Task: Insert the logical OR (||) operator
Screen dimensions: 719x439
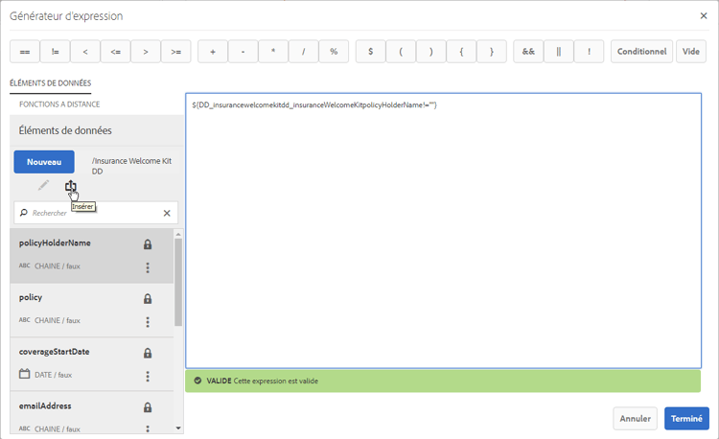Action: 559,52
